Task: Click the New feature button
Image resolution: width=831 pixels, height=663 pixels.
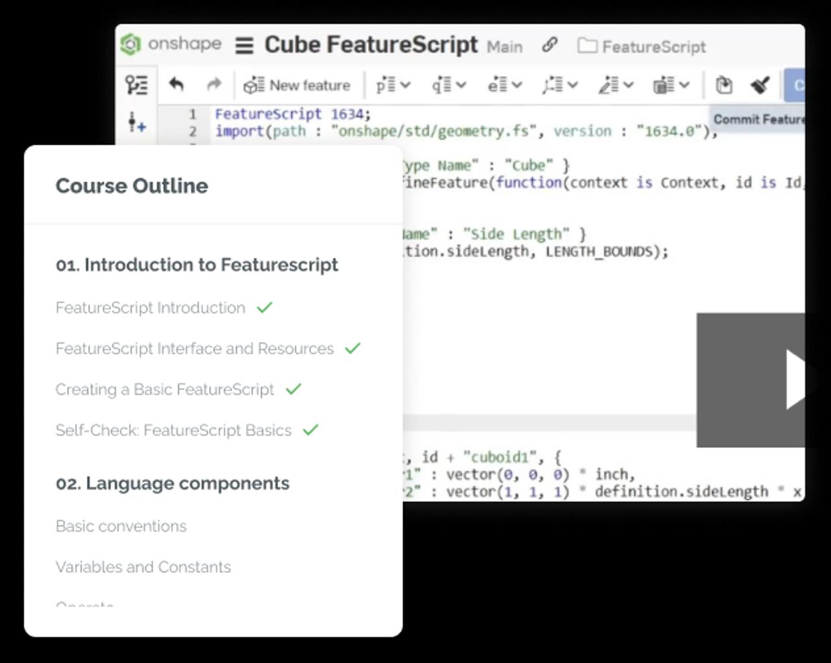Action: (x=297, y=85)
